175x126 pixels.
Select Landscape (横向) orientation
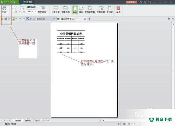point(81,10)
